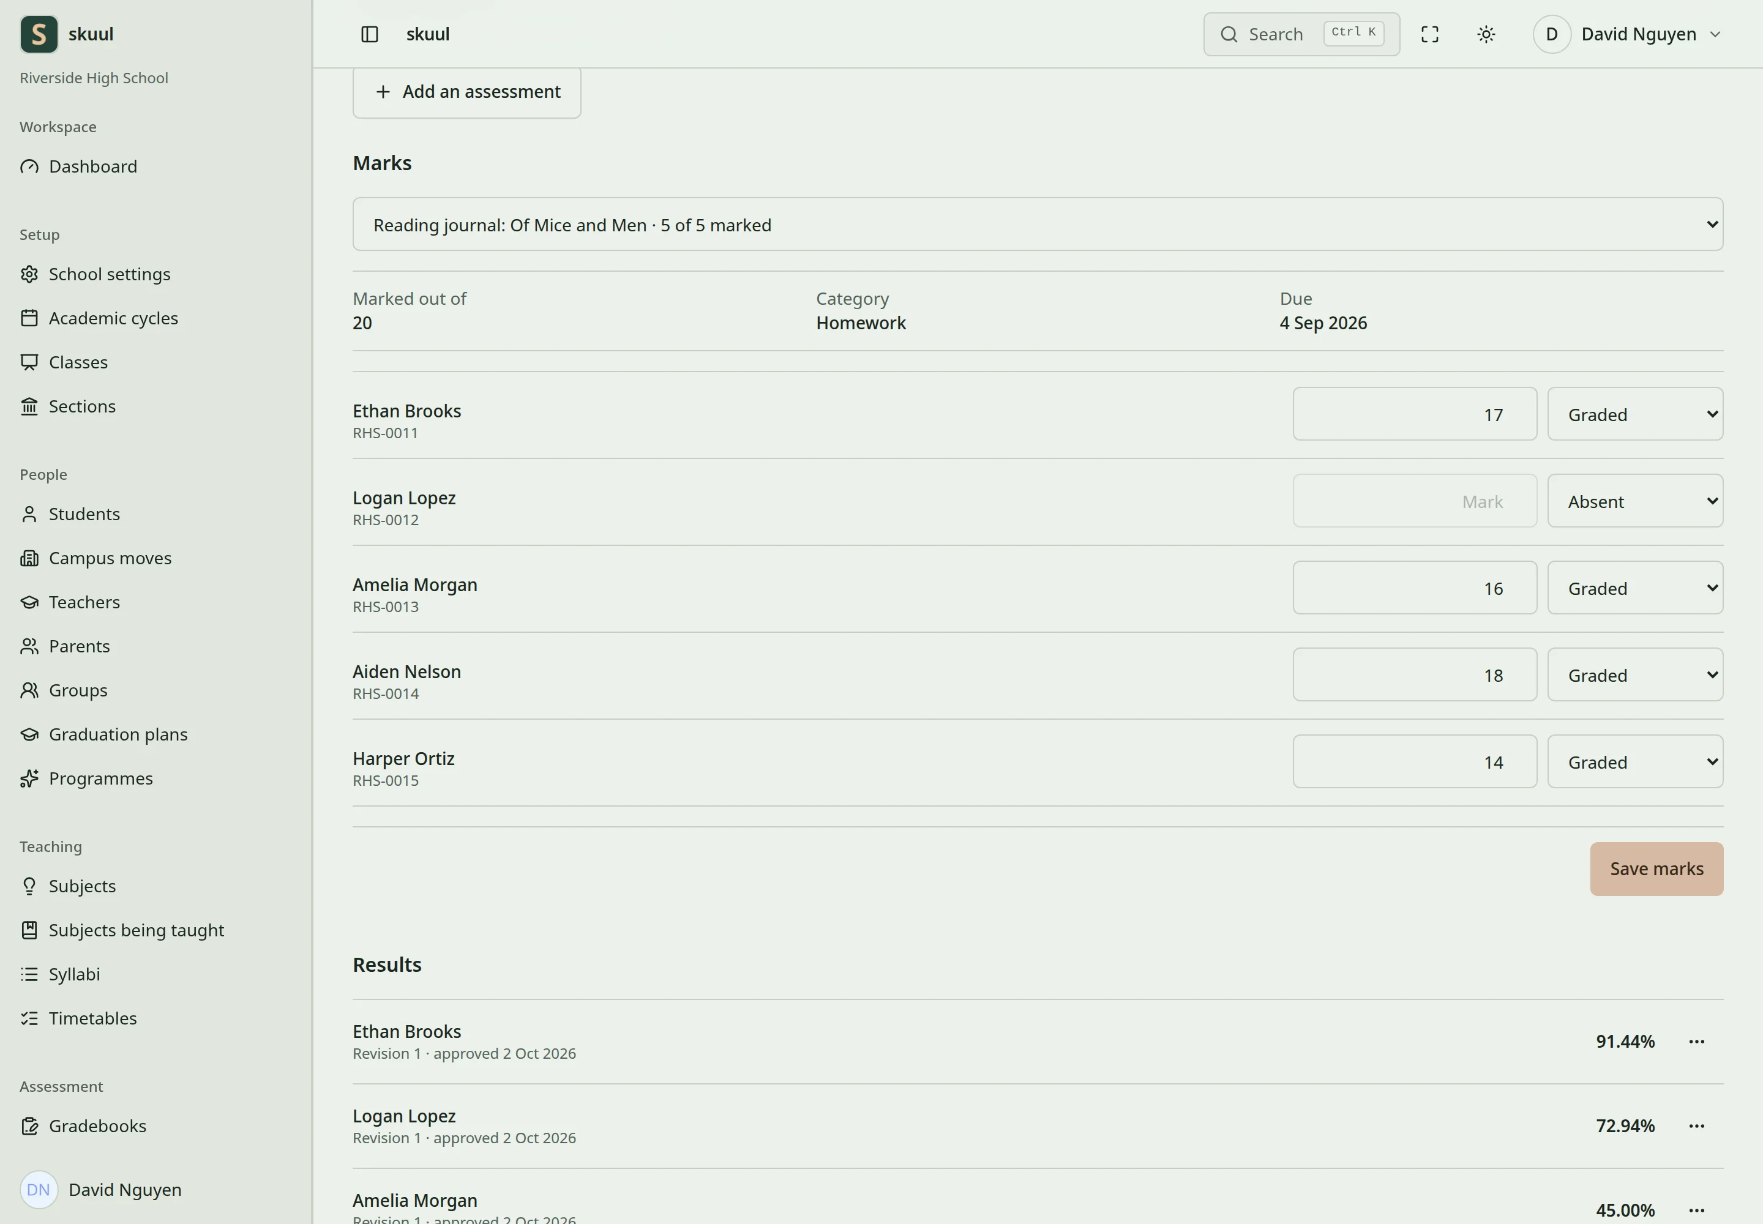Click Add an assessment button
1763x1224 pixels.
click(466, 92)
